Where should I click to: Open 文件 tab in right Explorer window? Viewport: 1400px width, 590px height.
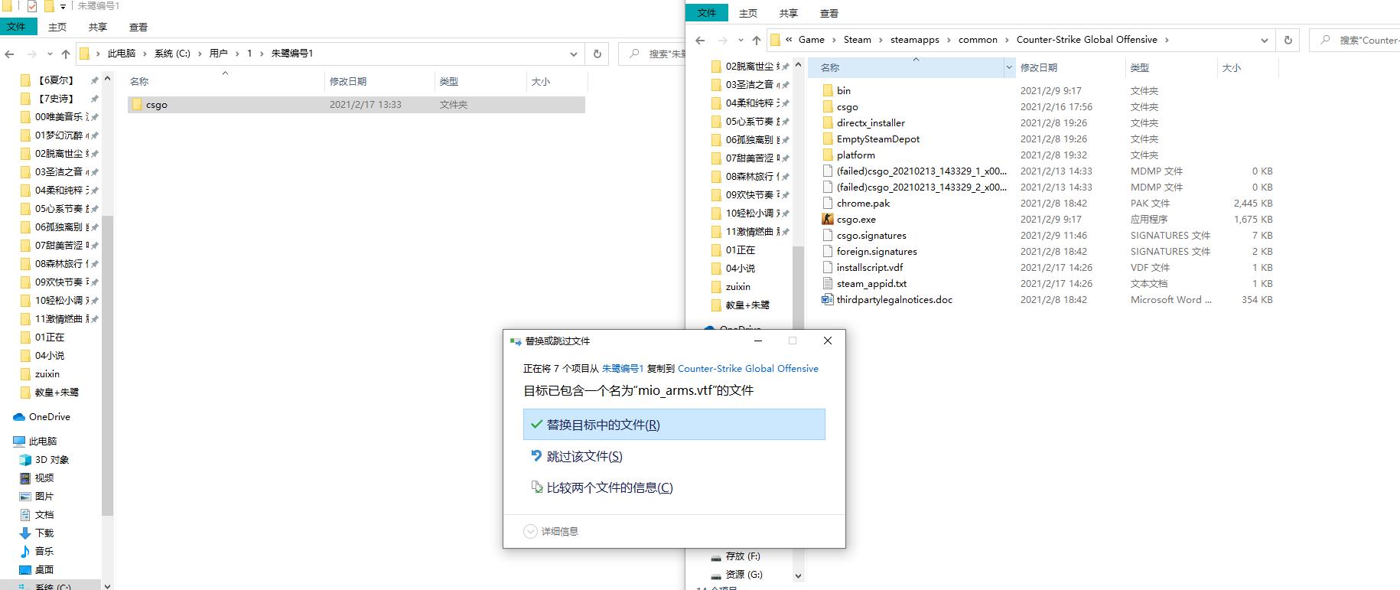pyautogui.click(x=707, y=13)
